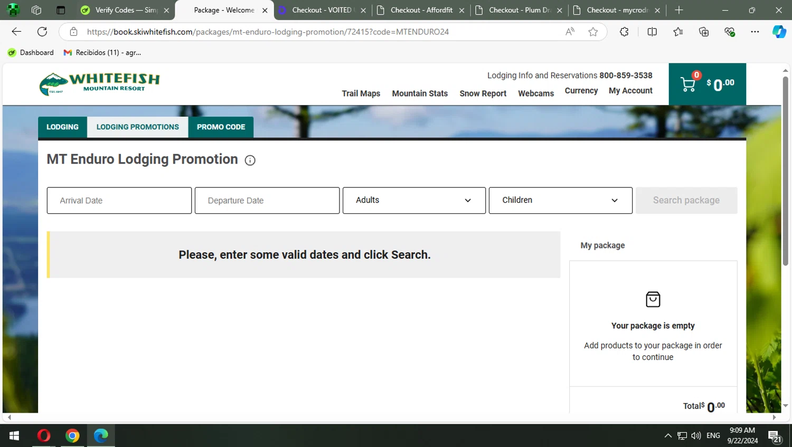
Task: Switch to Checkout - Affordfit browser tab
Action: tap(421, 10)
